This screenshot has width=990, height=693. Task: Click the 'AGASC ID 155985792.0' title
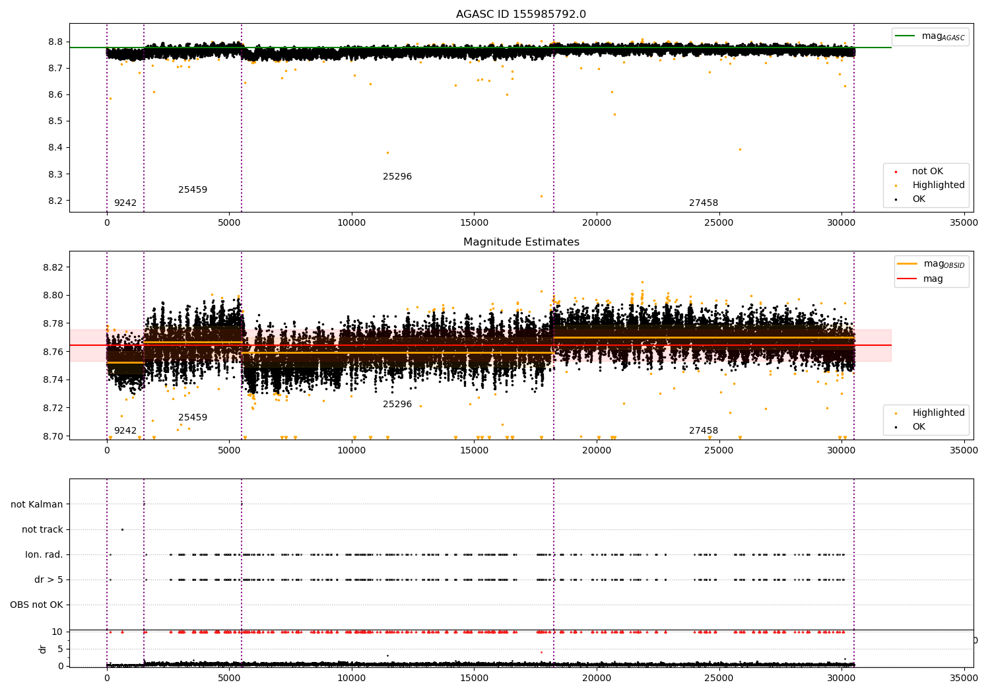521,15
